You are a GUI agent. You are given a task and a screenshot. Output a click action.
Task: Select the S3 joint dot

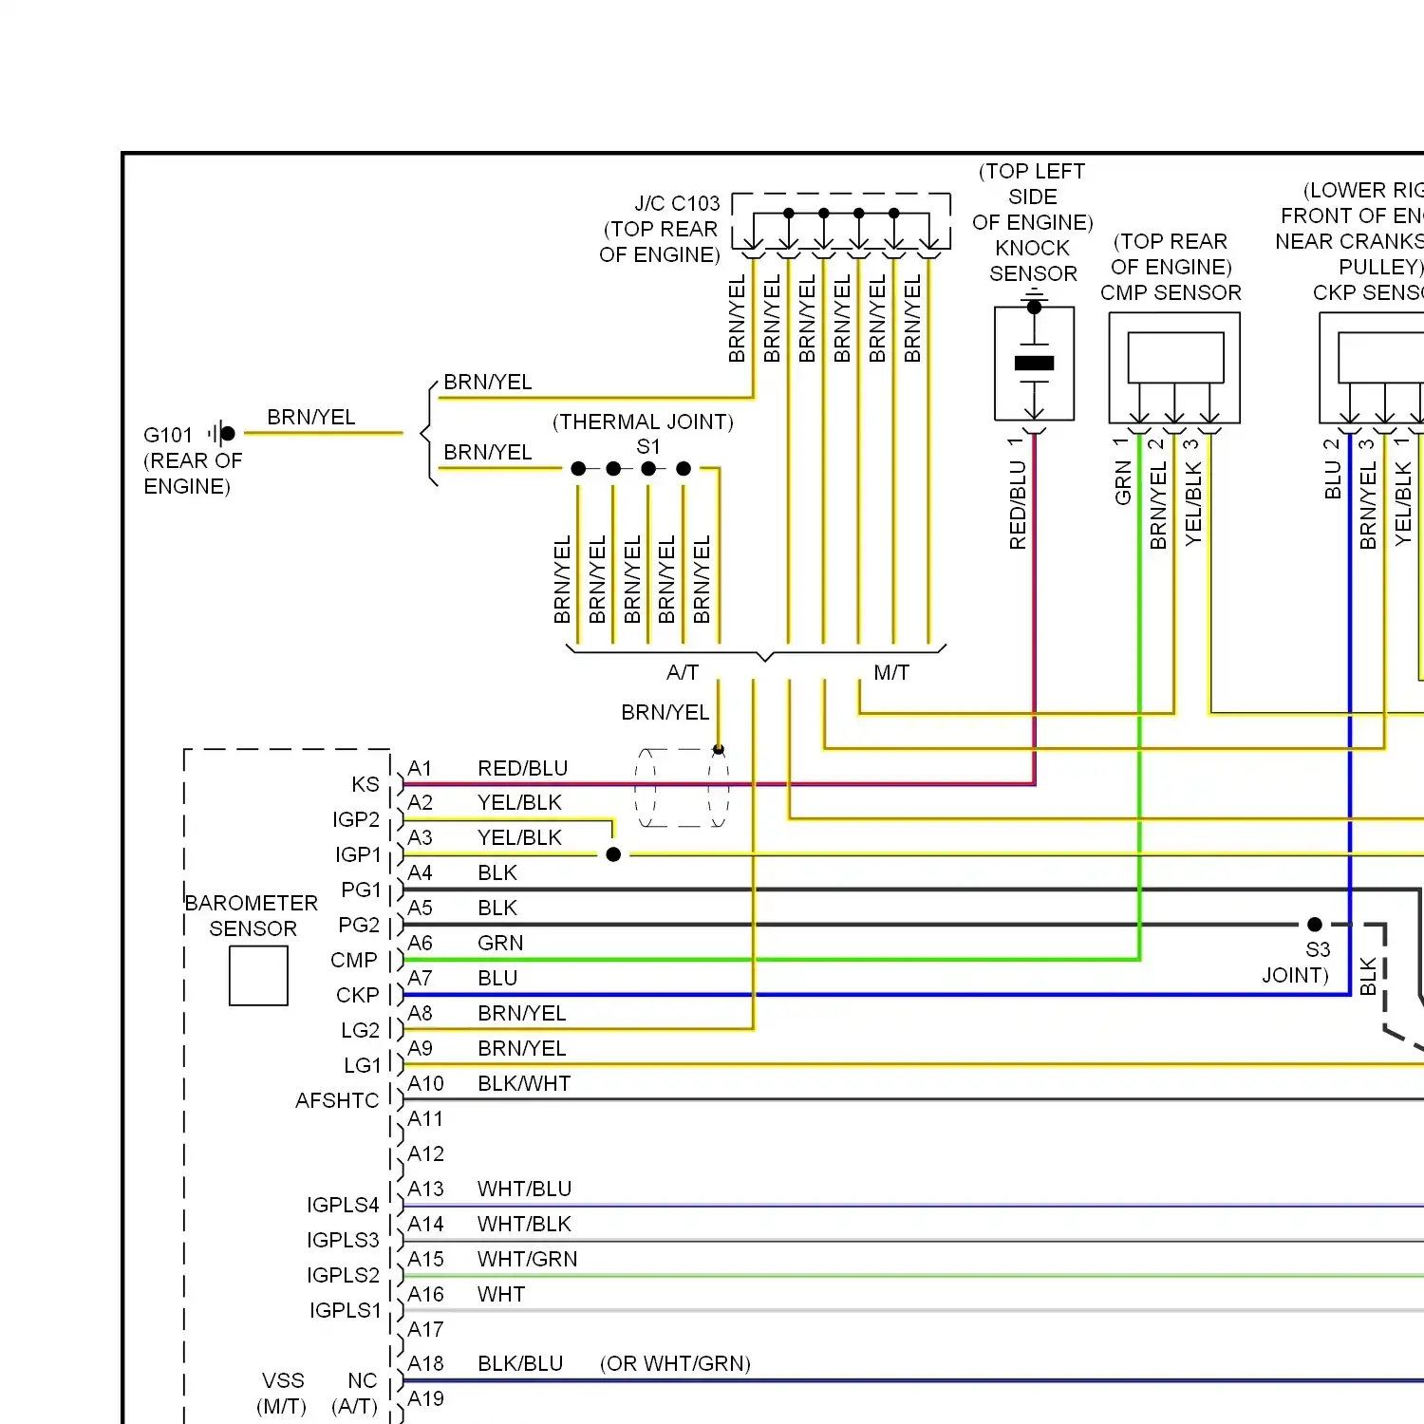[x=1315, y=925]
